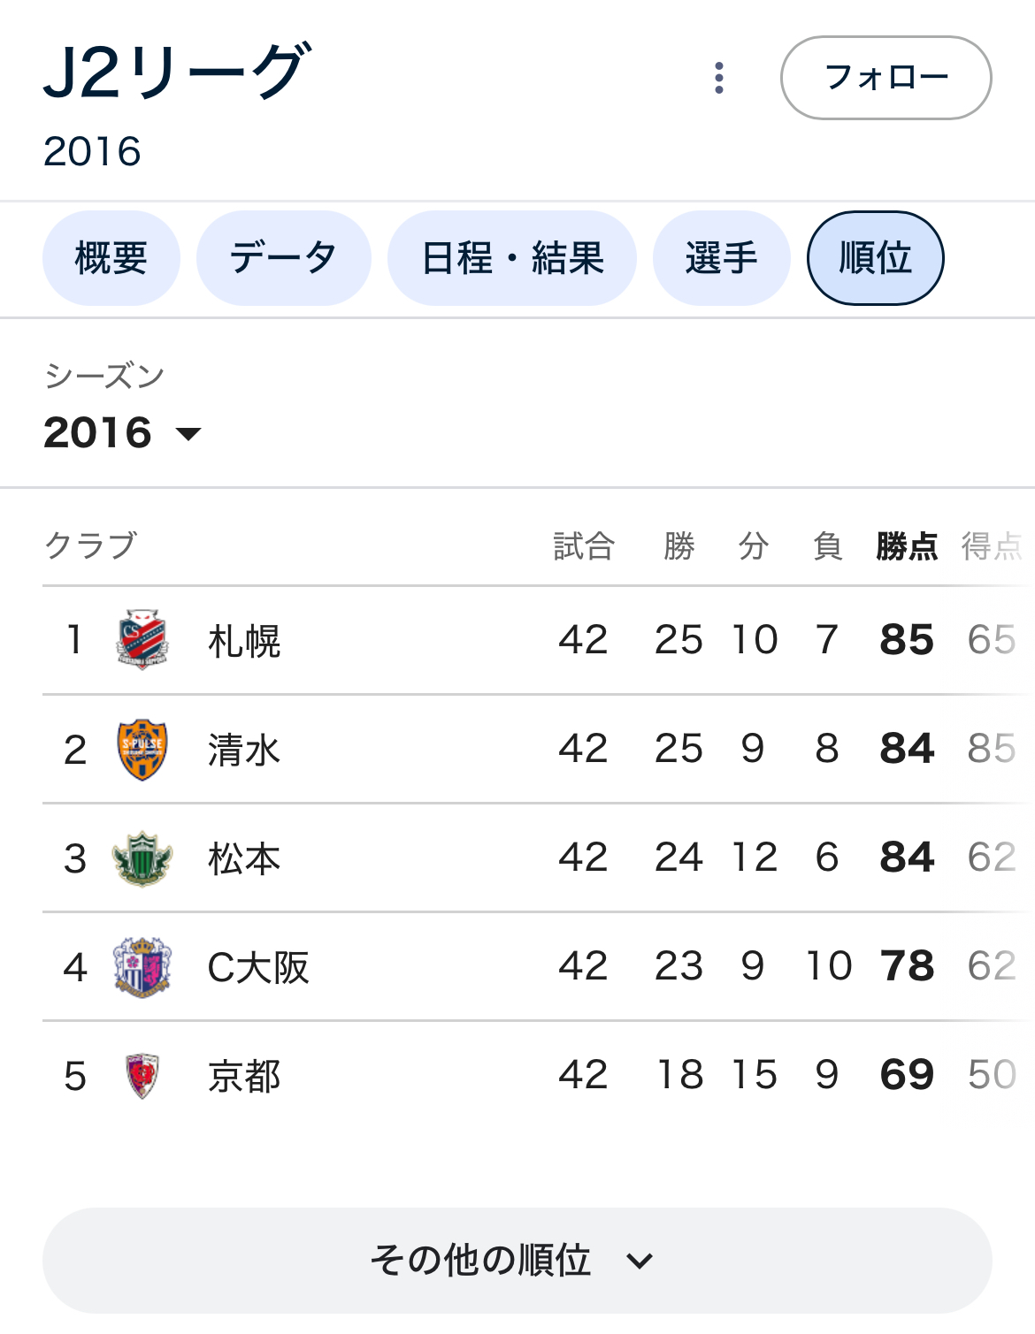This screenshot has width=1035, height=1334.
Task: Switch to the 概要 tab
Action: pyautogui.click(x=111, y=258)
